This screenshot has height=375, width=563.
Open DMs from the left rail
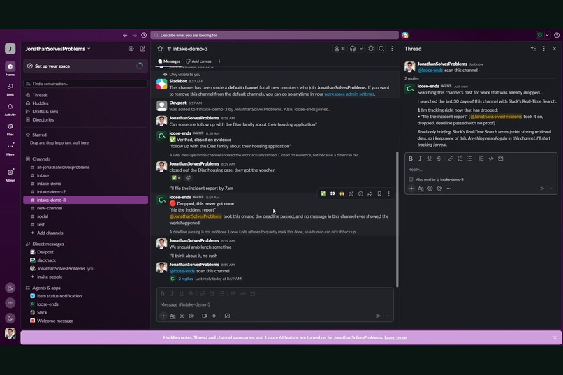10,89
